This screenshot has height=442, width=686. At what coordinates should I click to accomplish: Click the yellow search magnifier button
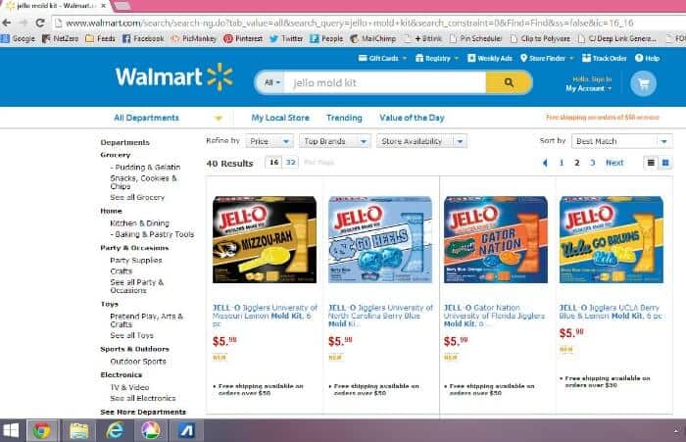(509, 82)
